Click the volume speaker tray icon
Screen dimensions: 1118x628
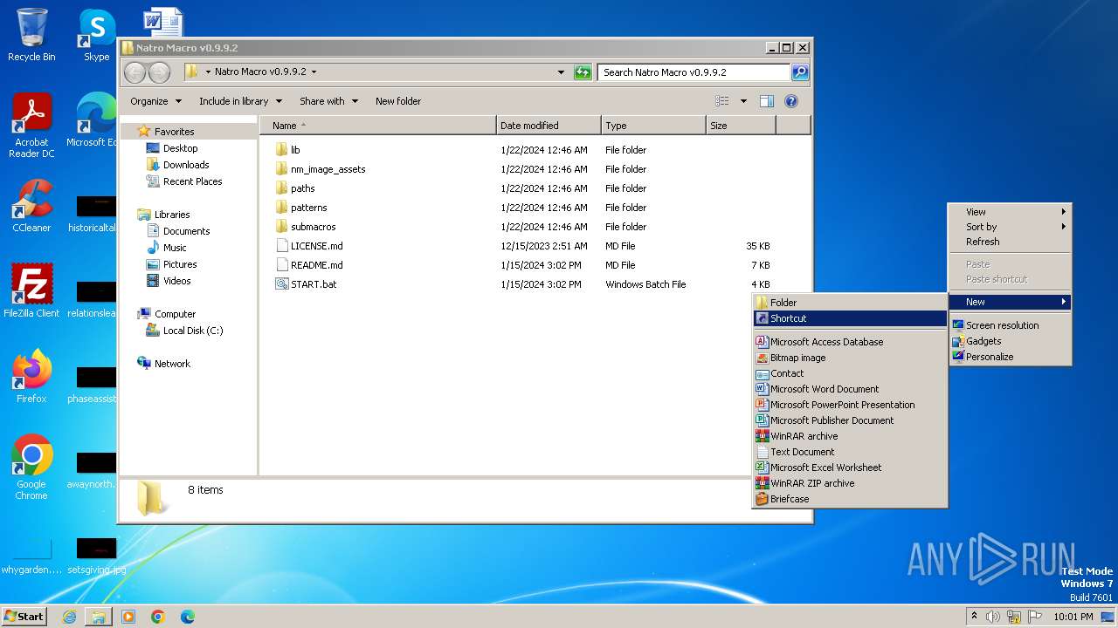[993, 617]
